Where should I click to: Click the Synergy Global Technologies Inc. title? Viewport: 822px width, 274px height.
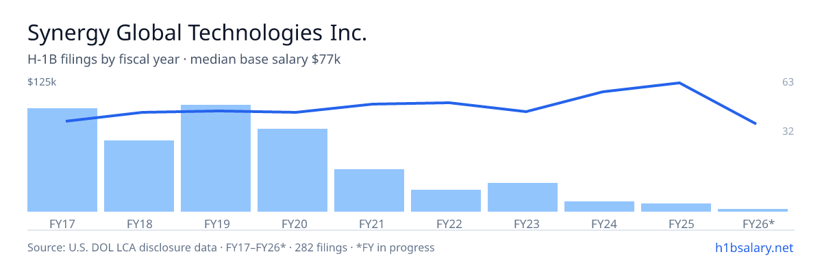pos(197,33)
